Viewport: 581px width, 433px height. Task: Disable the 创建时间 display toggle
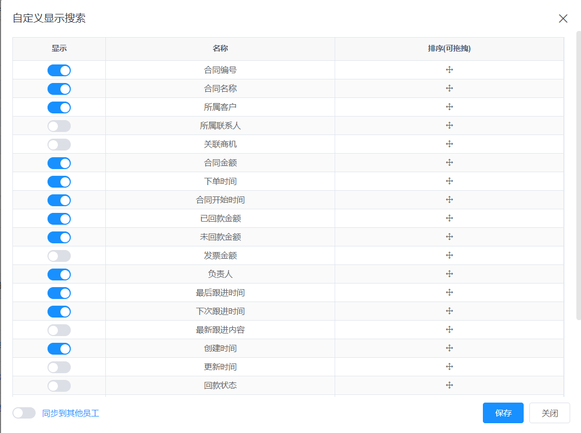click(x=59, y=348)
